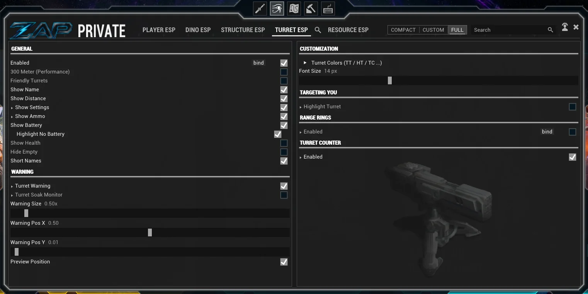Disable the Show Battery checkbox
This screenshot has width=588, height=294.
284,125
